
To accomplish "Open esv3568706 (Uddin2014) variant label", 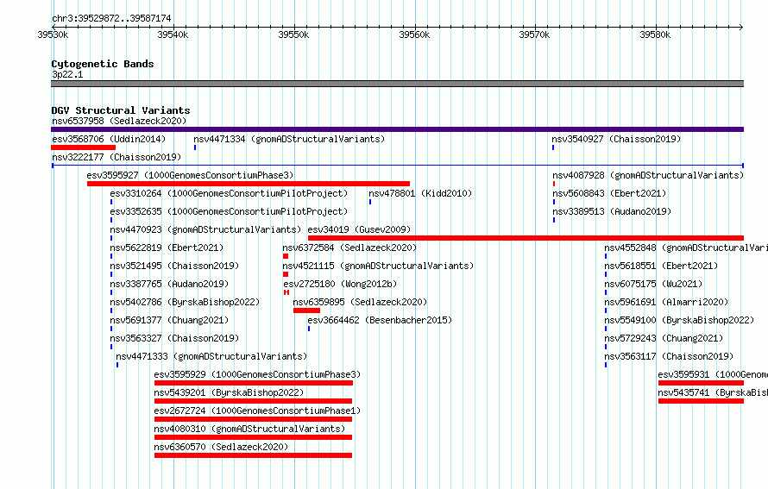I will pyautogui.click(x=109, y=139).
